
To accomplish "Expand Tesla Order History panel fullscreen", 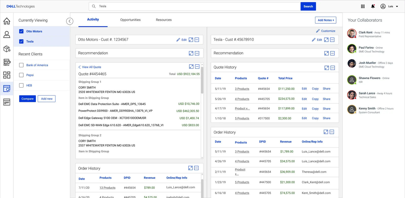I will [x=326, y=132].
